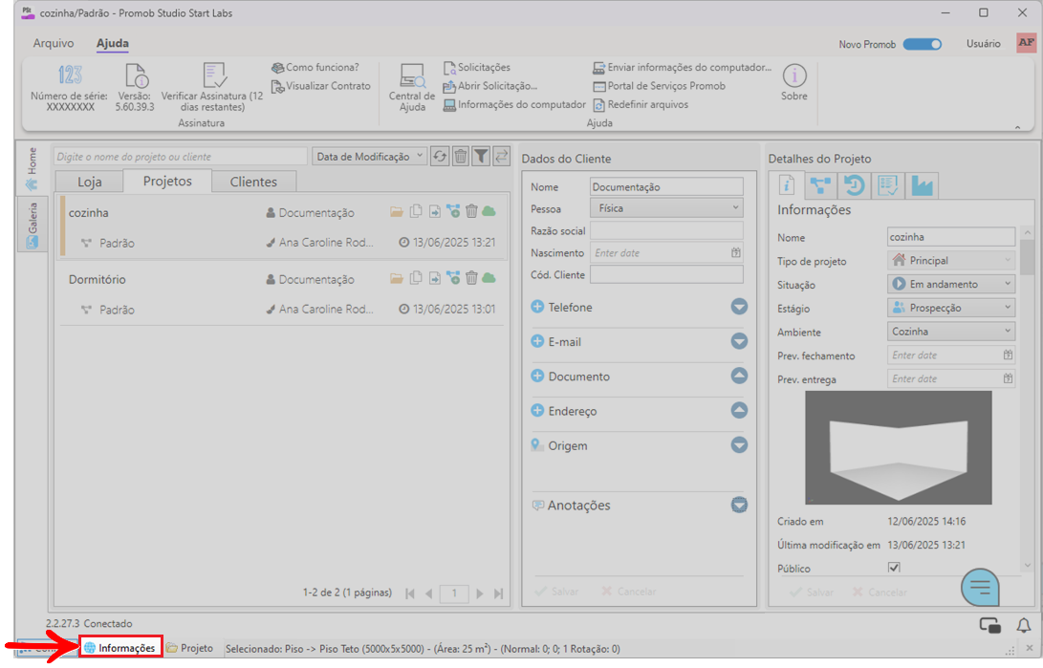
Task: Open the Ambiente Cozinha dropdown
Action: pyautogui.click(x=951, y=331)
